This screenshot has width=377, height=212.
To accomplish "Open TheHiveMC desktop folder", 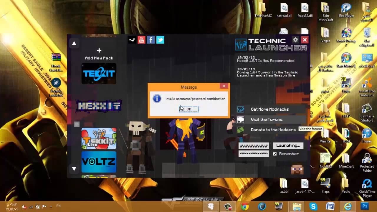I will point(263,10).
